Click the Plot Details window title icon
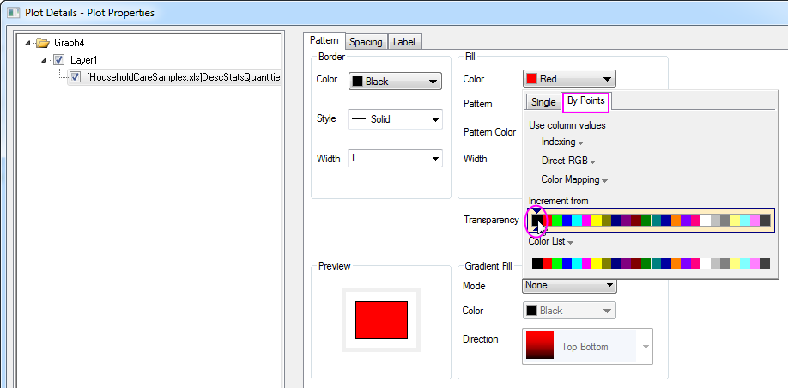788x388 pixels. [14, 13]
